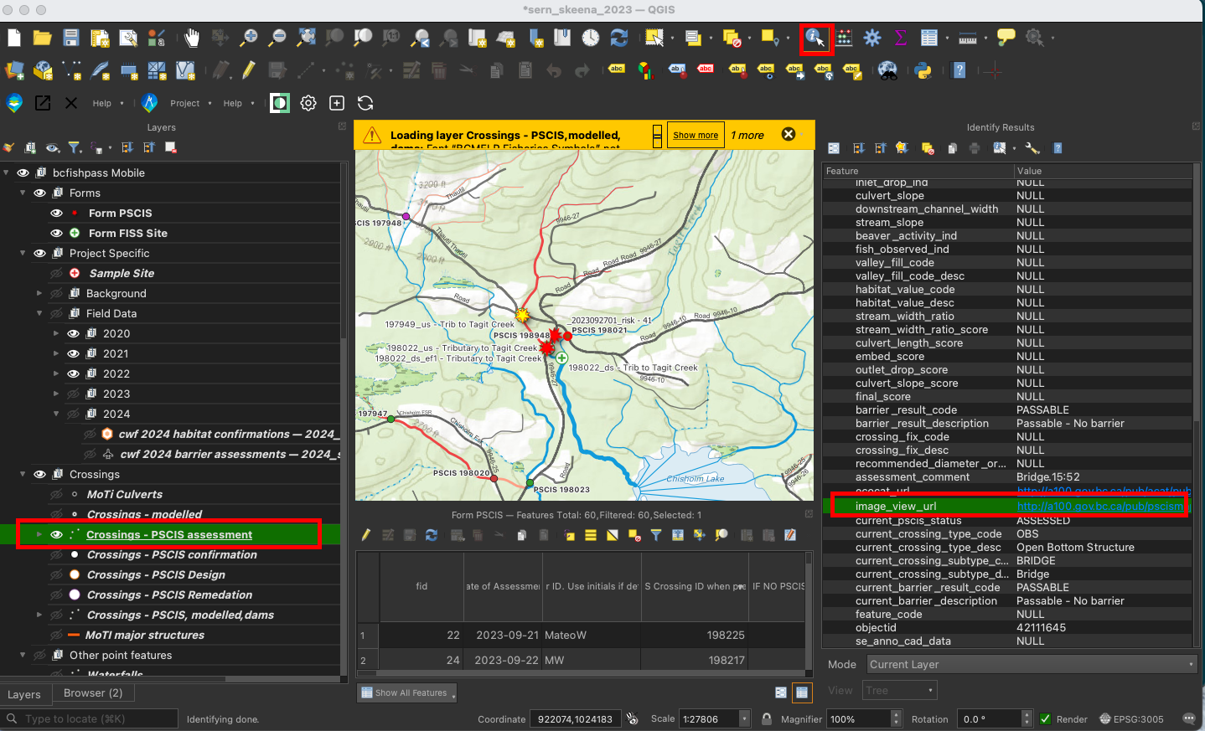The height and width of the screenshot is (731, 1205).
Task: Open the Project menu in toolbar
Action: (x=185, y=103)
